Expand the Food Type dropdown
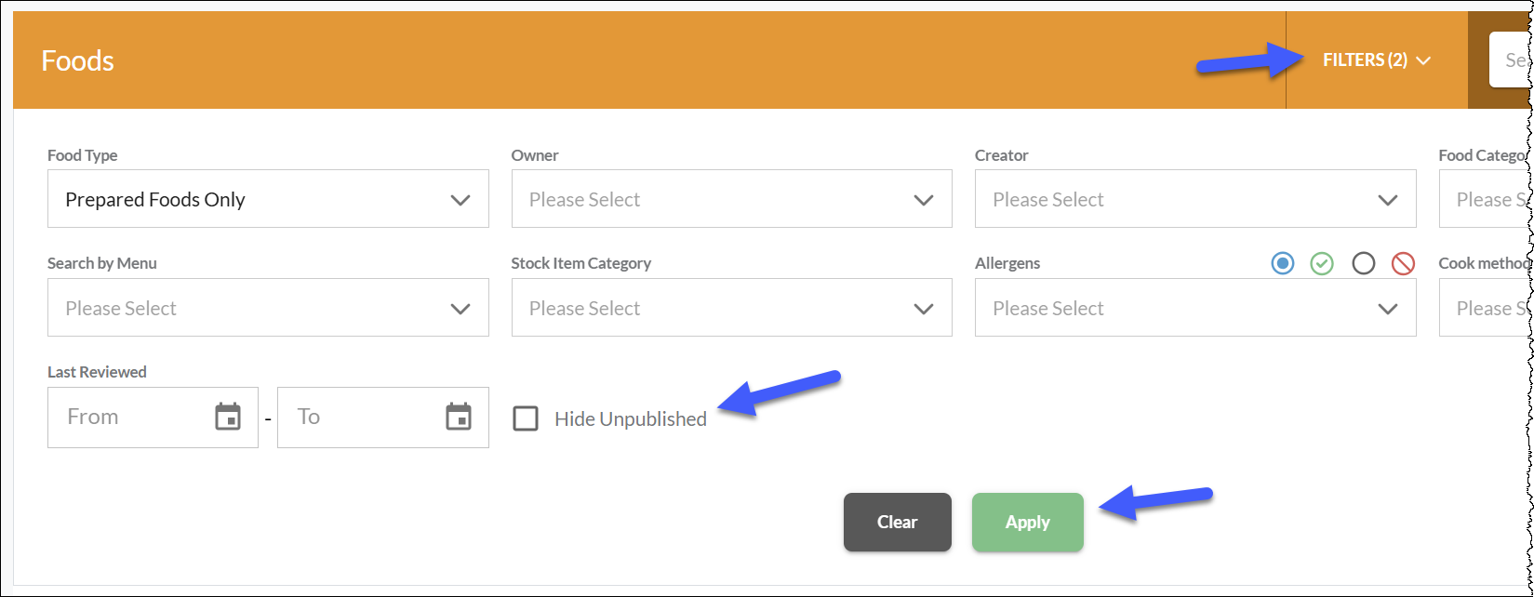The image size is (1534, 597). [268, 199]
